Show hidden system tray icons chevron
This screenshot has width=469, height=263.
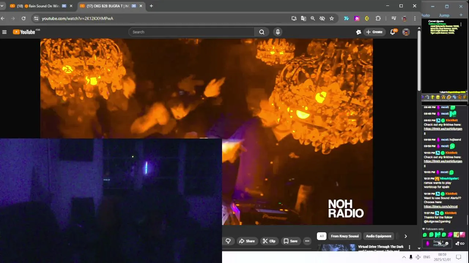404,257
